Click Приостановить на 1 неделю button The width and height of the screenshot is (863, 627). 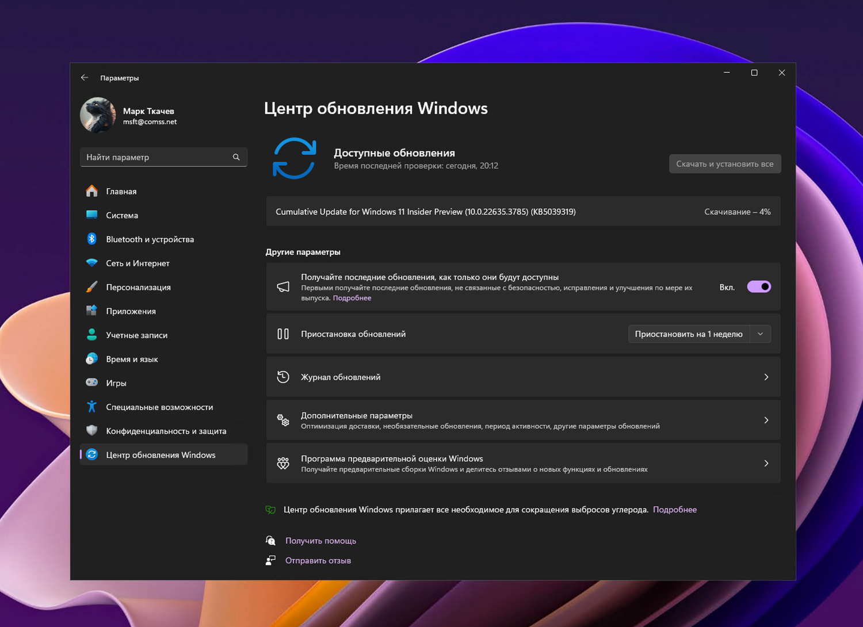click(689, 334)
